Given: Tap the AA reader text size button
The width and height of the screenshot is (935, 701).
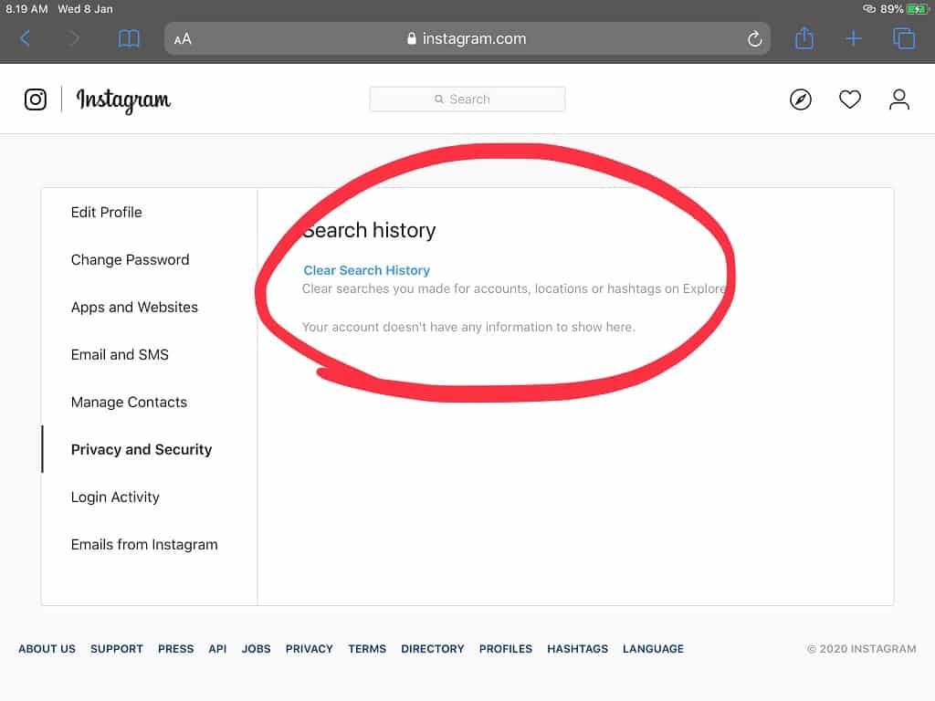Looking at the screenshot, I should [183, 38].
